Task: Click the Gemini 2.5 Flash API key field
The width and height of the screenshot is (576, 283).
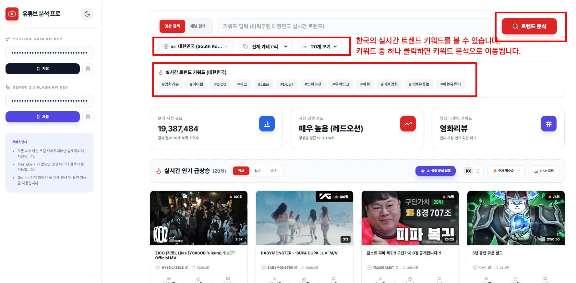Action: coord(49,101)
